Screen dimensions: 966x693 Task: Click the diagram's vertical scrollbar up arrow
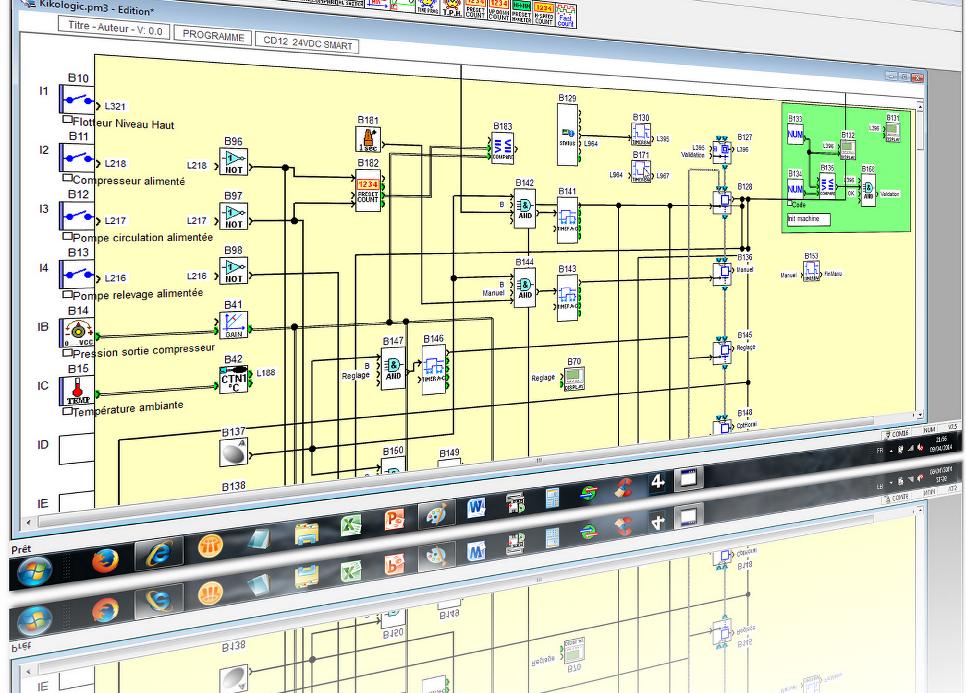pos(920,106)
